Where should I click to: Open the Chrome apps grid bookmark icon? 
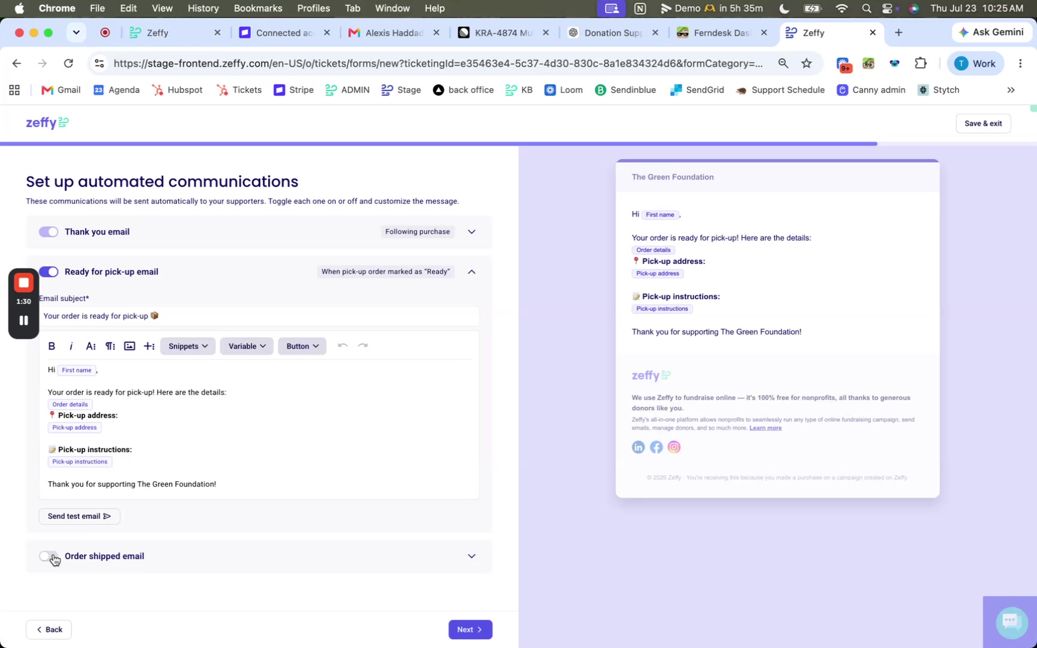coord(14,90)
